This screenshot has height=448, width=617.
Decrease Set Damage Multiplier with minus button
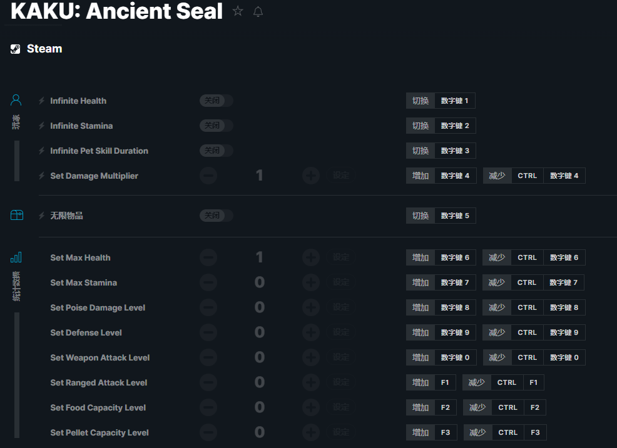[x=208, y=176]
